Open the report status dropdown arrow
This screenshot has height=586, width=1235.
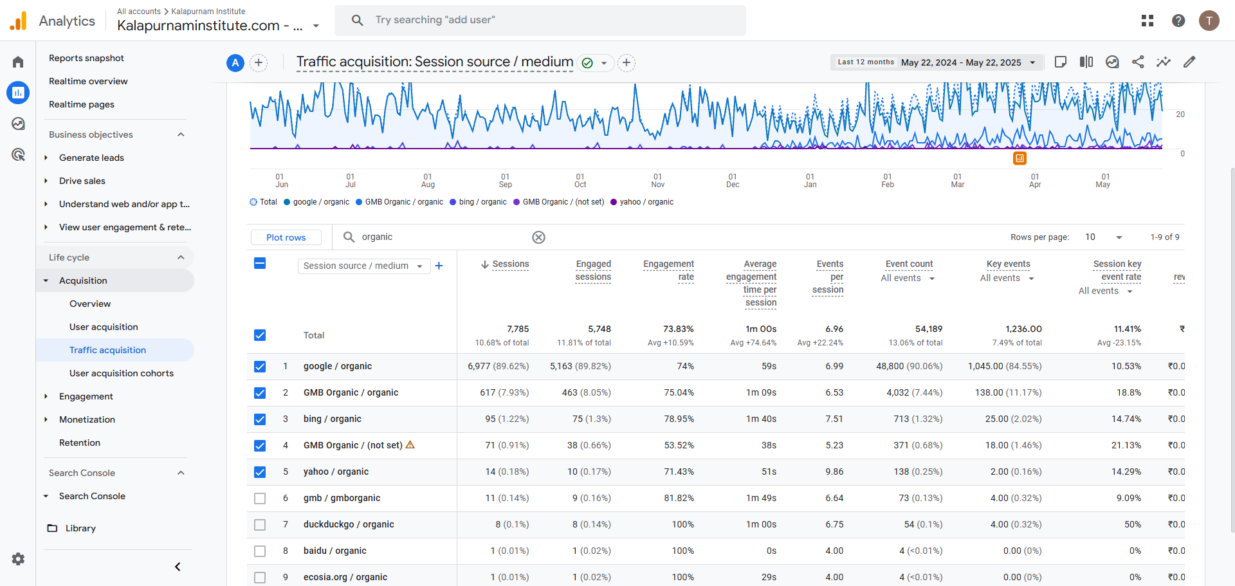click(x=604, y=63)
